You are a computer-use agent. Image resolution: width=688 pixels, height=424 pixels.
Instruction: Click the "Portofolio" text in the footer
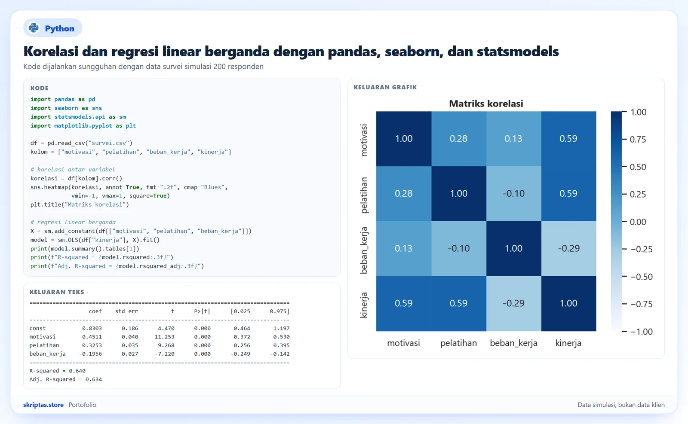[x=83, y=405]
